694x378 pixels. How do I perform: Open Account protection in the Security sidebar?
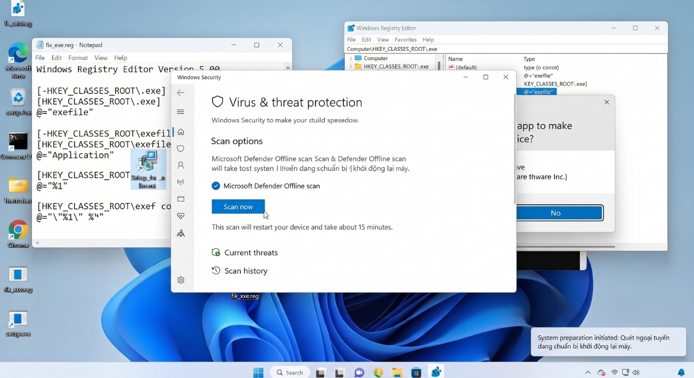(x=181, y=165)
